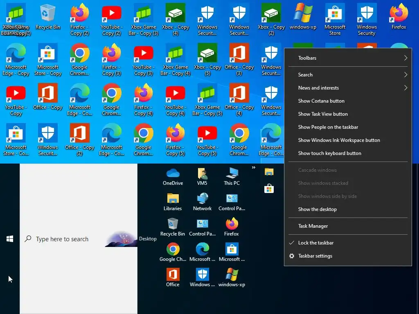Screen dimensions: 419x314
Task: Open Taskbar settings from context menu
Action: point(348,256)
